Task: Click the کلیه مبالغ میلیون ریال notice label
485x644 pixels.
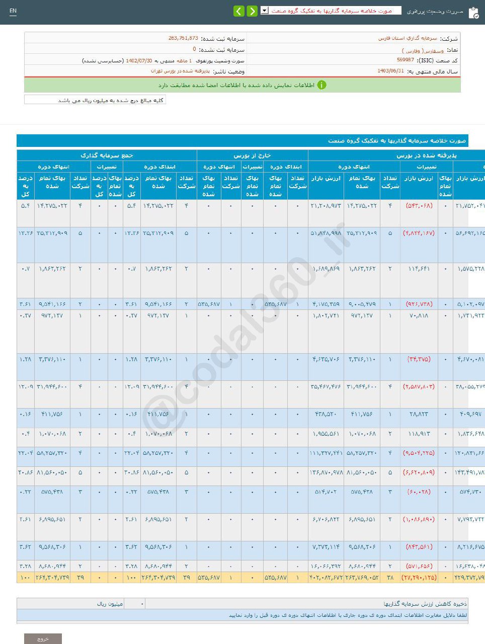Action: click(x=97, y=100)
